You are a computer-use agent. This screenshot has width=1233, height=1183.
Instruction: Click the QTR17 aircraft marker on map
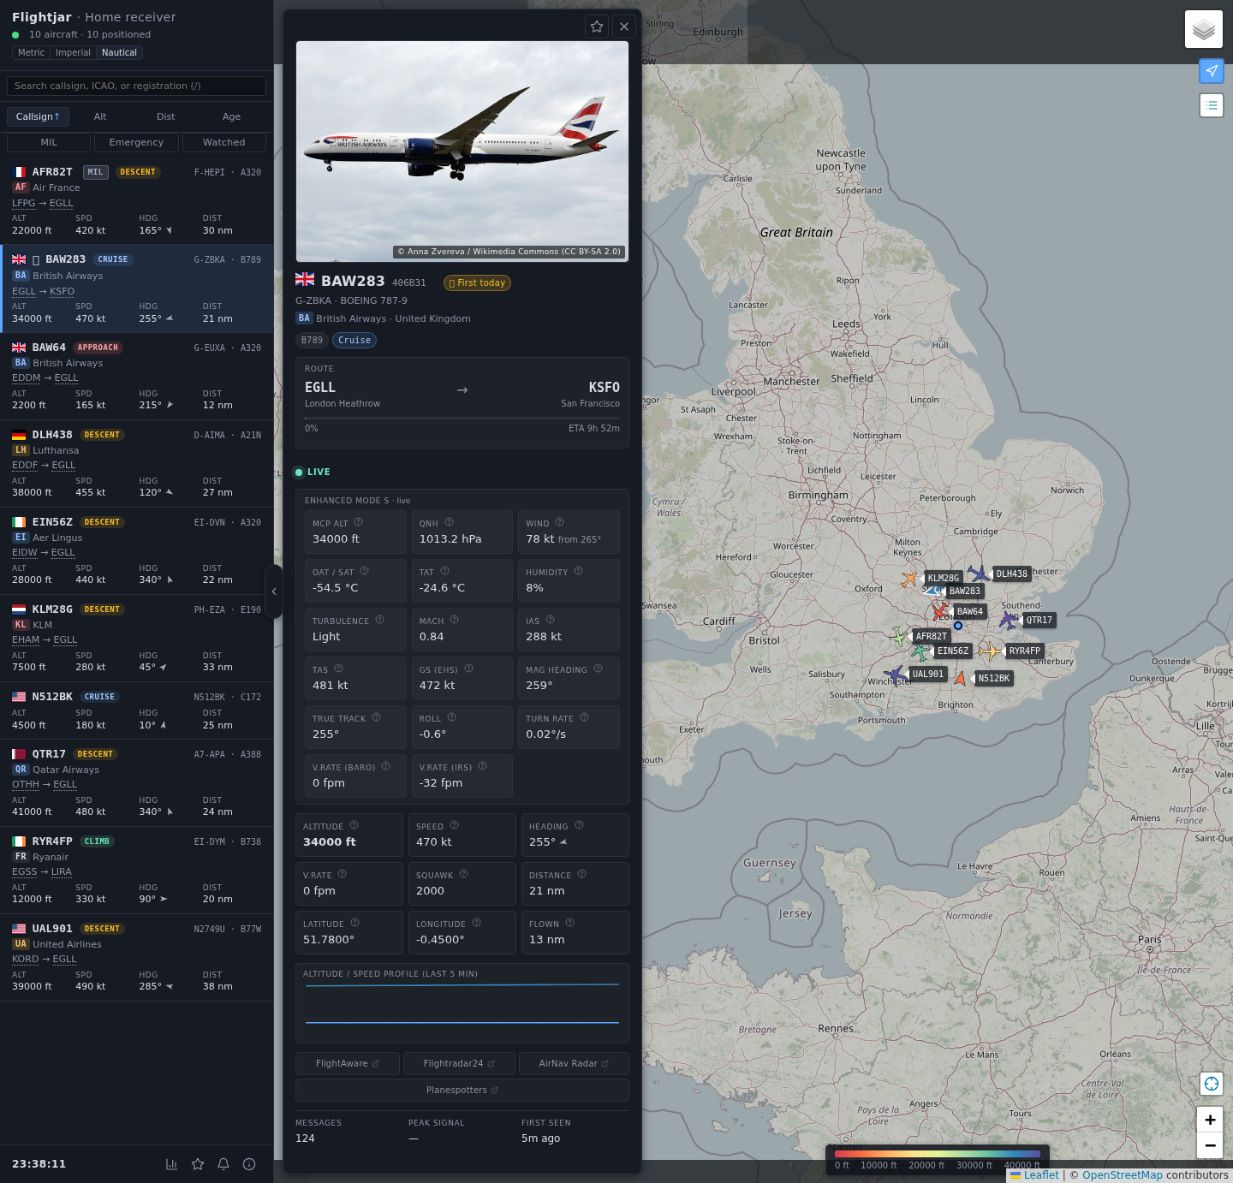pos(1009,620)
